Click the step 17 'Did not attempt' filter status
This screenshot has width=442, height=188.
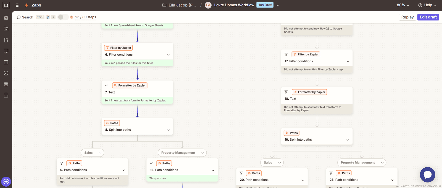coord(314,69)
